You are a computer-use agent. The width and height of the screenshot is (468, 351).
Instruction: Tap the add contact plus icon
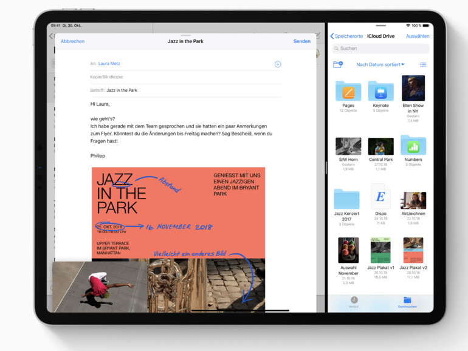278,64
